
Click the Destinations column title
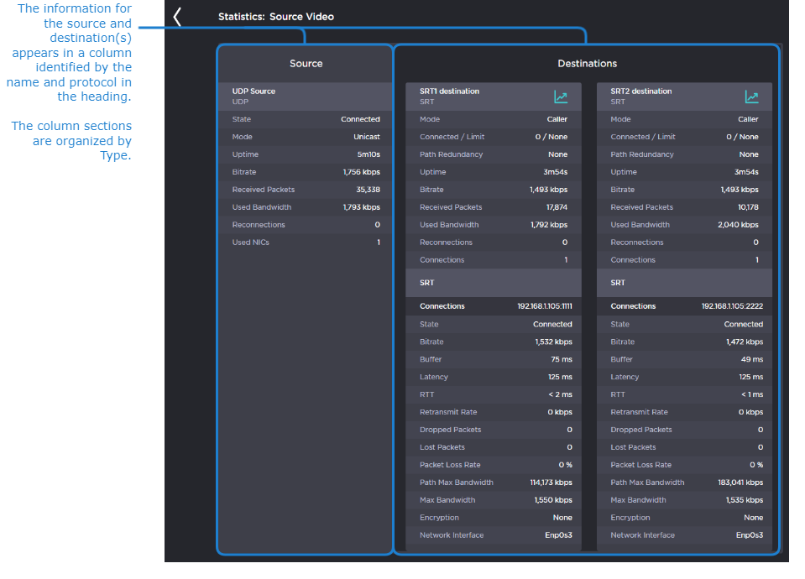[587, 64]
